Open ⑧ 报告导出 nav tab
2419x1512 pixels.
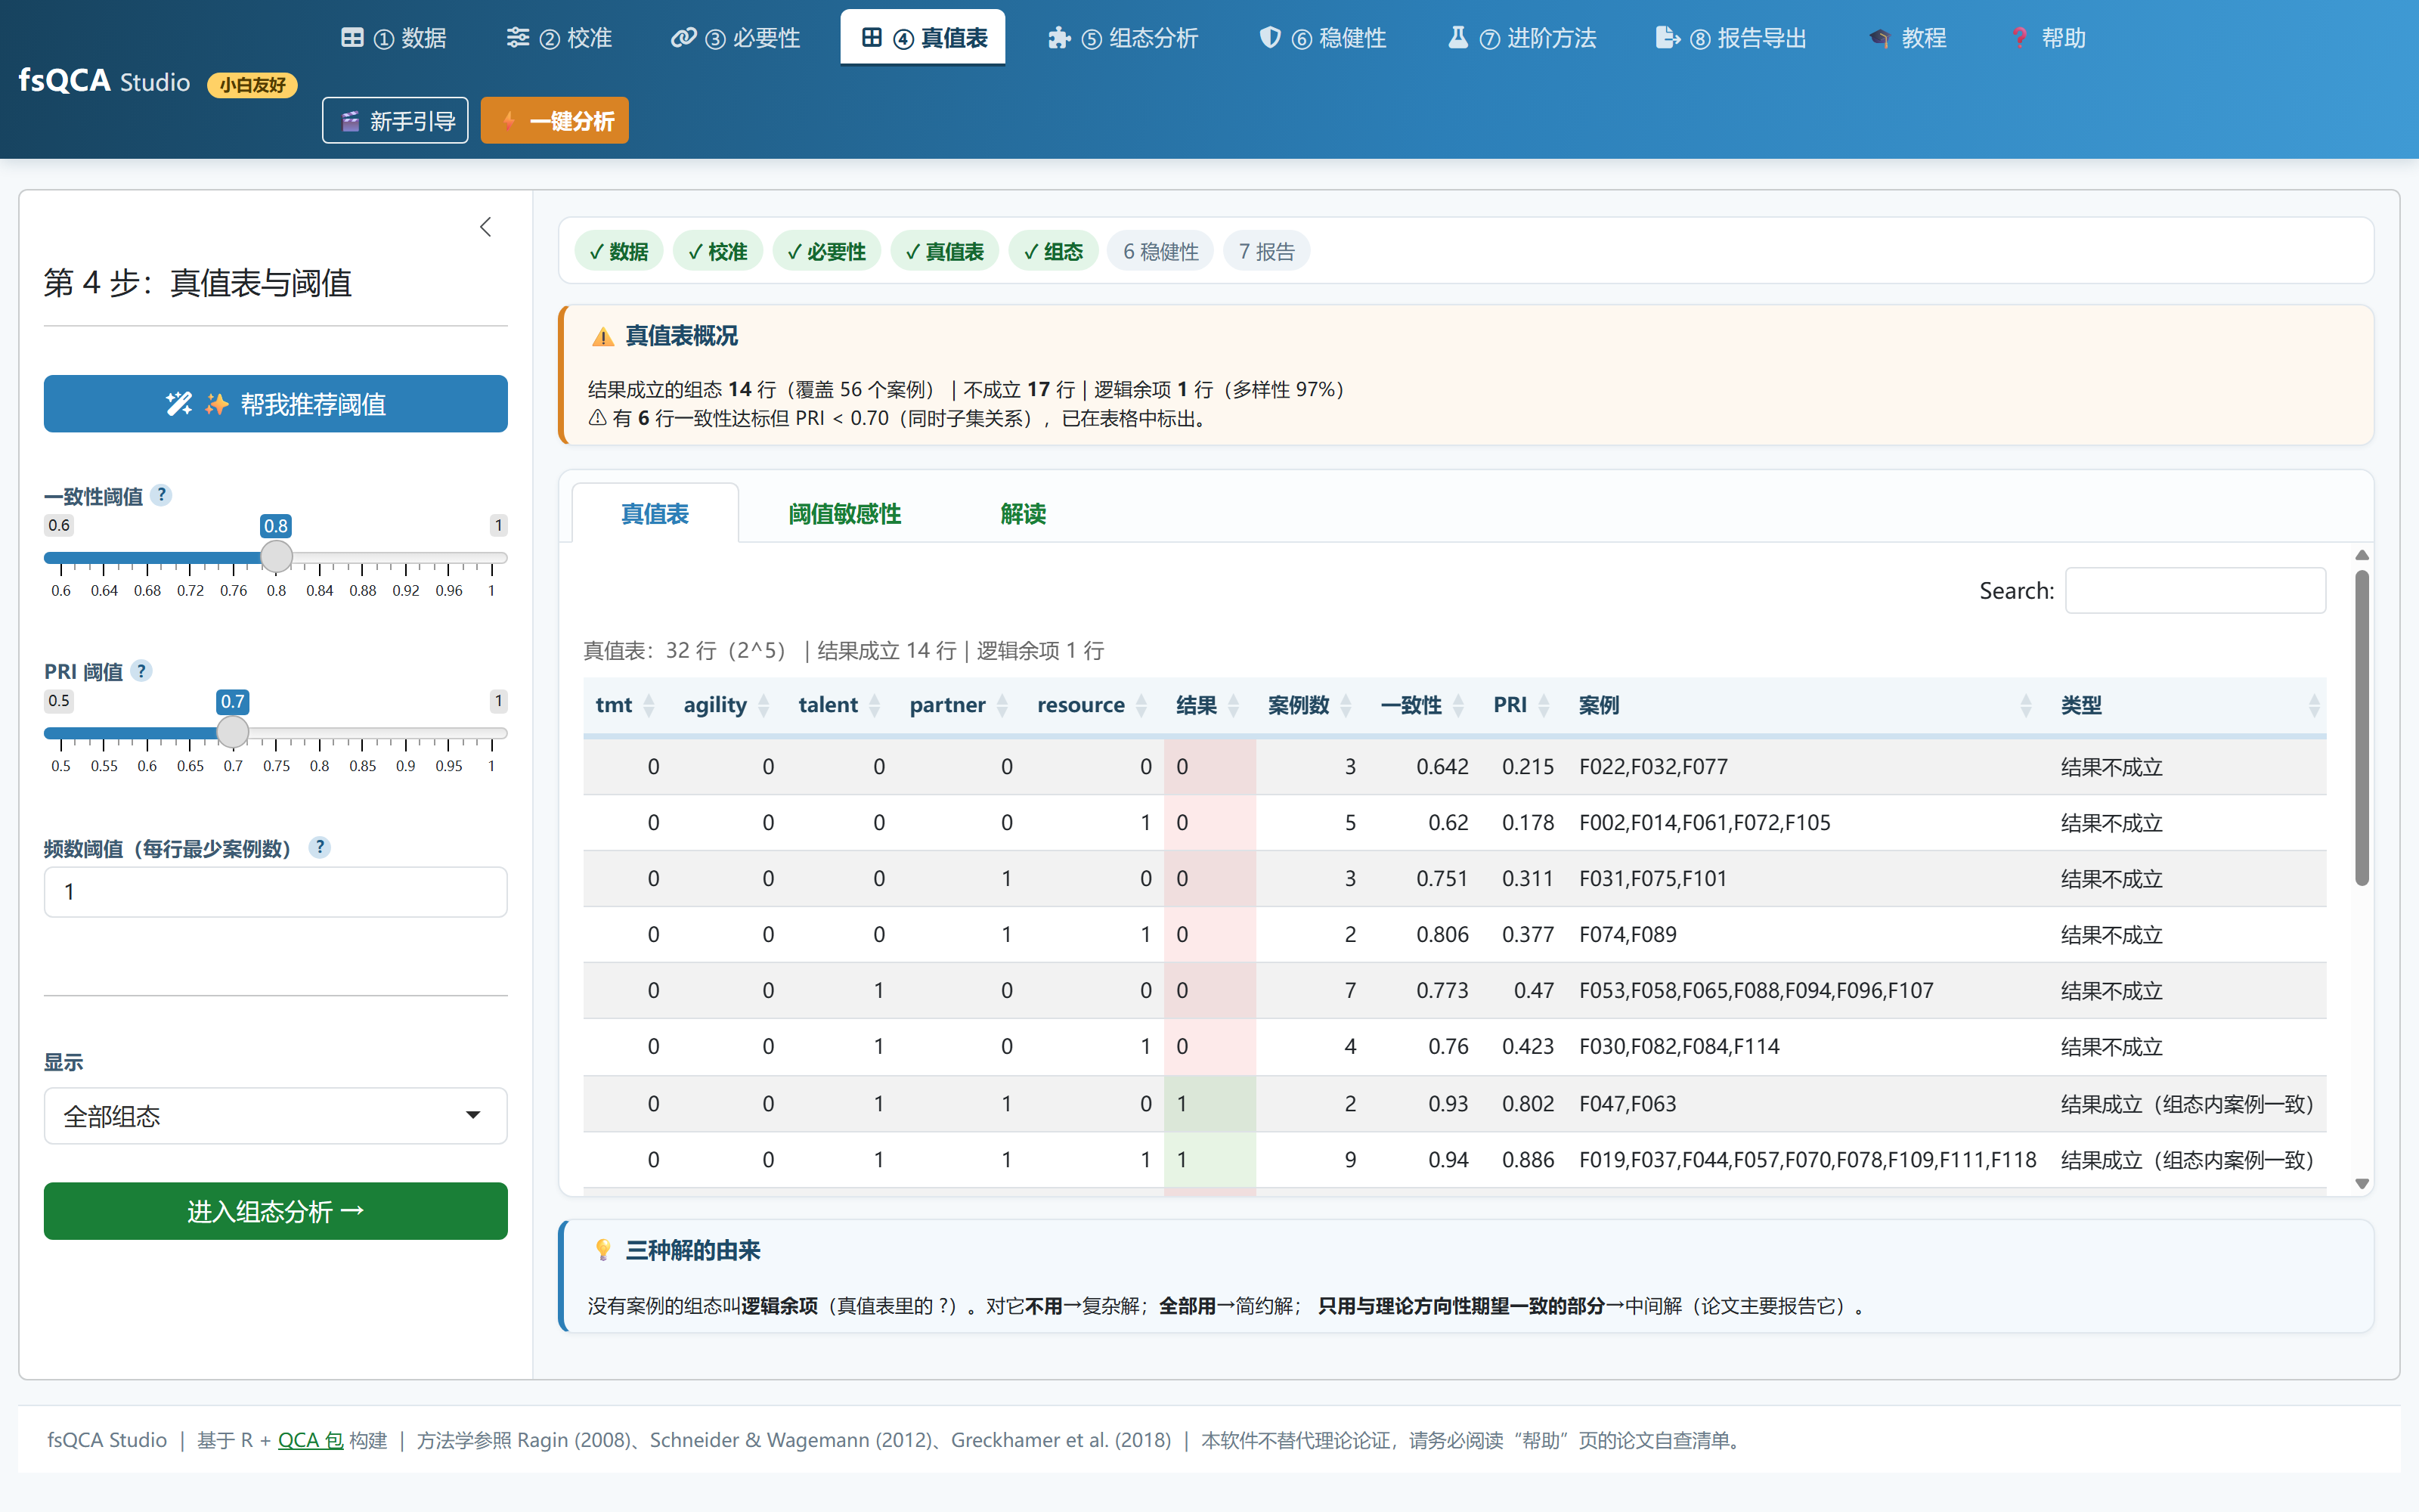[1731, 38]
